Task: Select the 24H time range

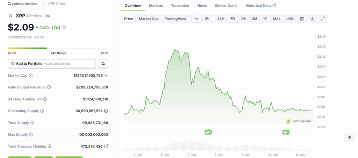Action: coord(221,19)
